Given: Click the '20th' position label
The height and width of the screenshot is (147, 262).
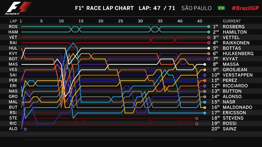Looking at the screenshot, I should click(x=216, y=129).
